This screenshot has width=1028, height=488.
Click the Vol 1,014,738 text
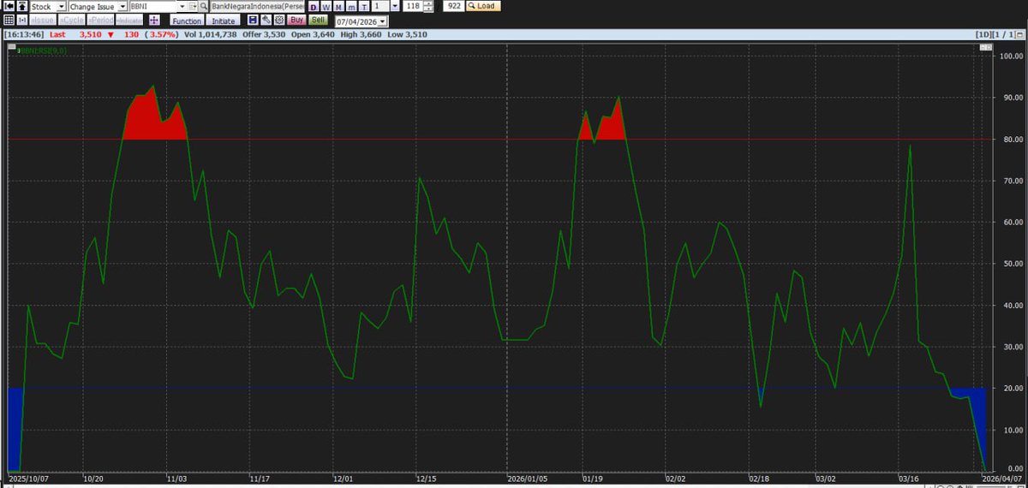click(x=211, y=34)
